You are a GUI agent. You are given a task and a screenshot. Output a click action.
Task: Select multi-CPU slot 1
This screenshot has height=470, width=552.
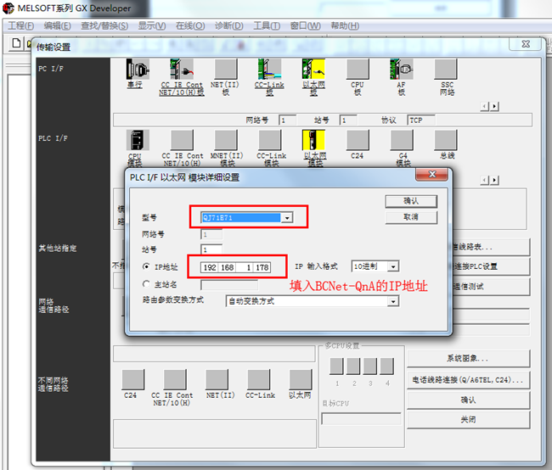[336, 366]
